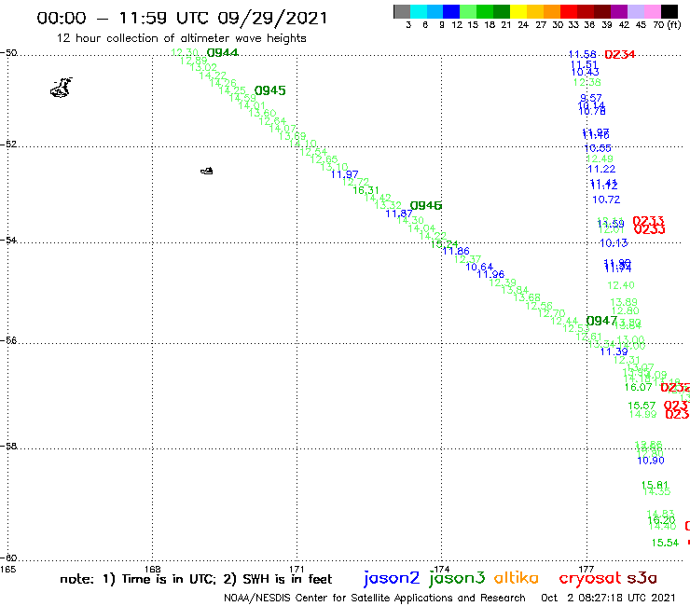The image size is (690, 606).
Task: Click the blue value 11.58 at the top
Action: (582, 54)
